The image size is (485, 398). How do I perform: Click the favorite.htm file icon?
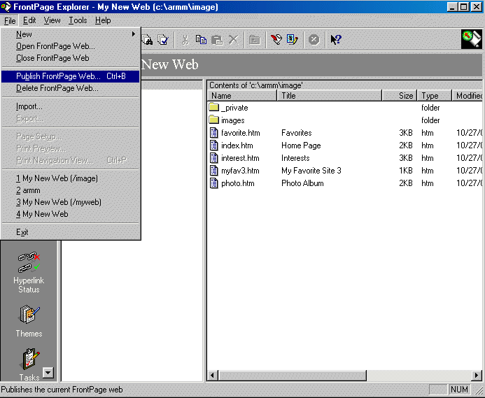coord(213,133)
